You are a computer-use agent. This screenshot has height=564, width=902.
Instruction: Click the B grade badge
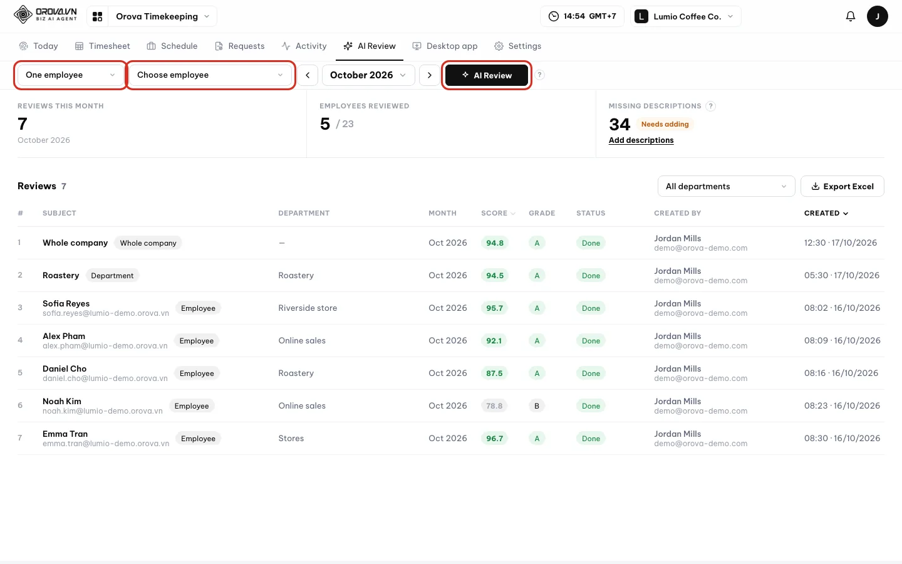(x=537, y=406)
